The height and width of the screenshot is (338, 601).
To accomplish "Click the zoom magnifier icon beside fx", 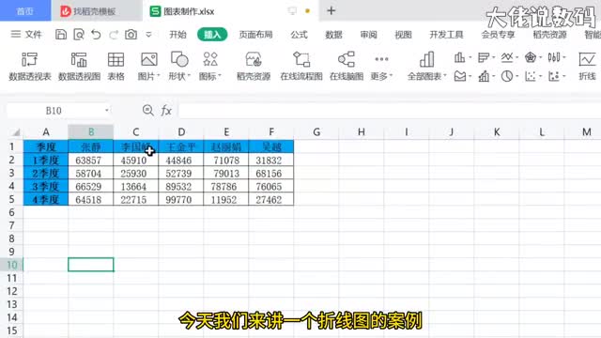I will coord(148,111).
